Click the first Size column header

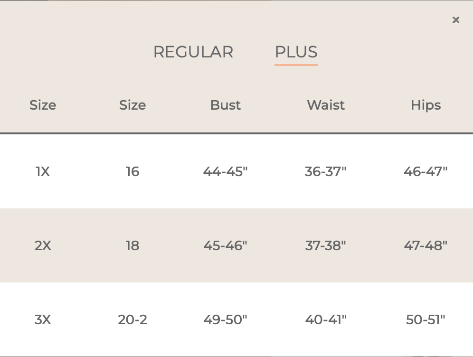point(43,105)
